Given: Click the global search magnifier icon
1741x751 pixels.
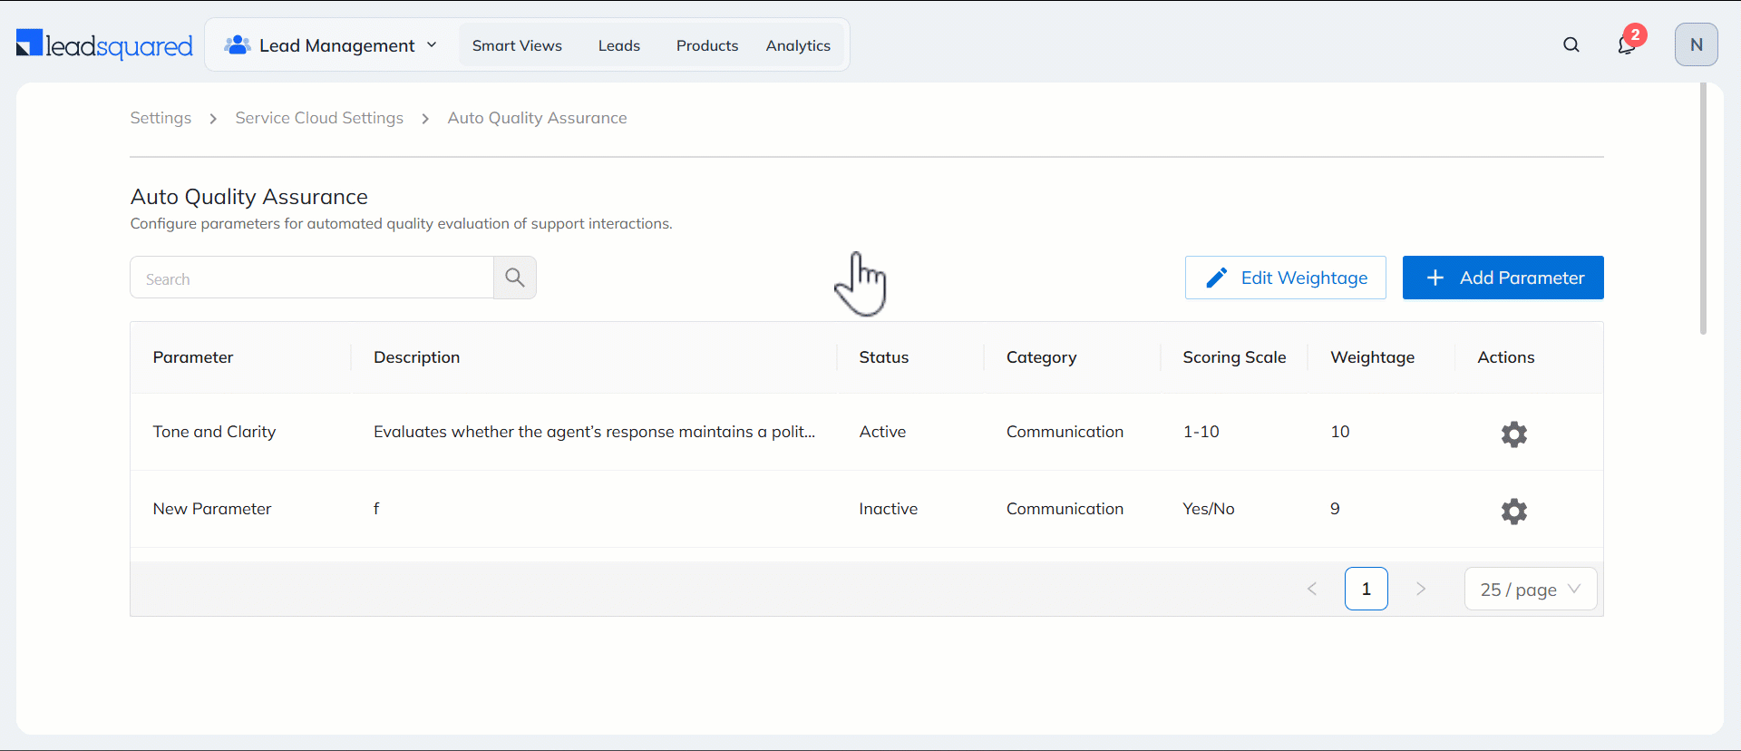Looking at the screenshot, I should (1571, 44).
